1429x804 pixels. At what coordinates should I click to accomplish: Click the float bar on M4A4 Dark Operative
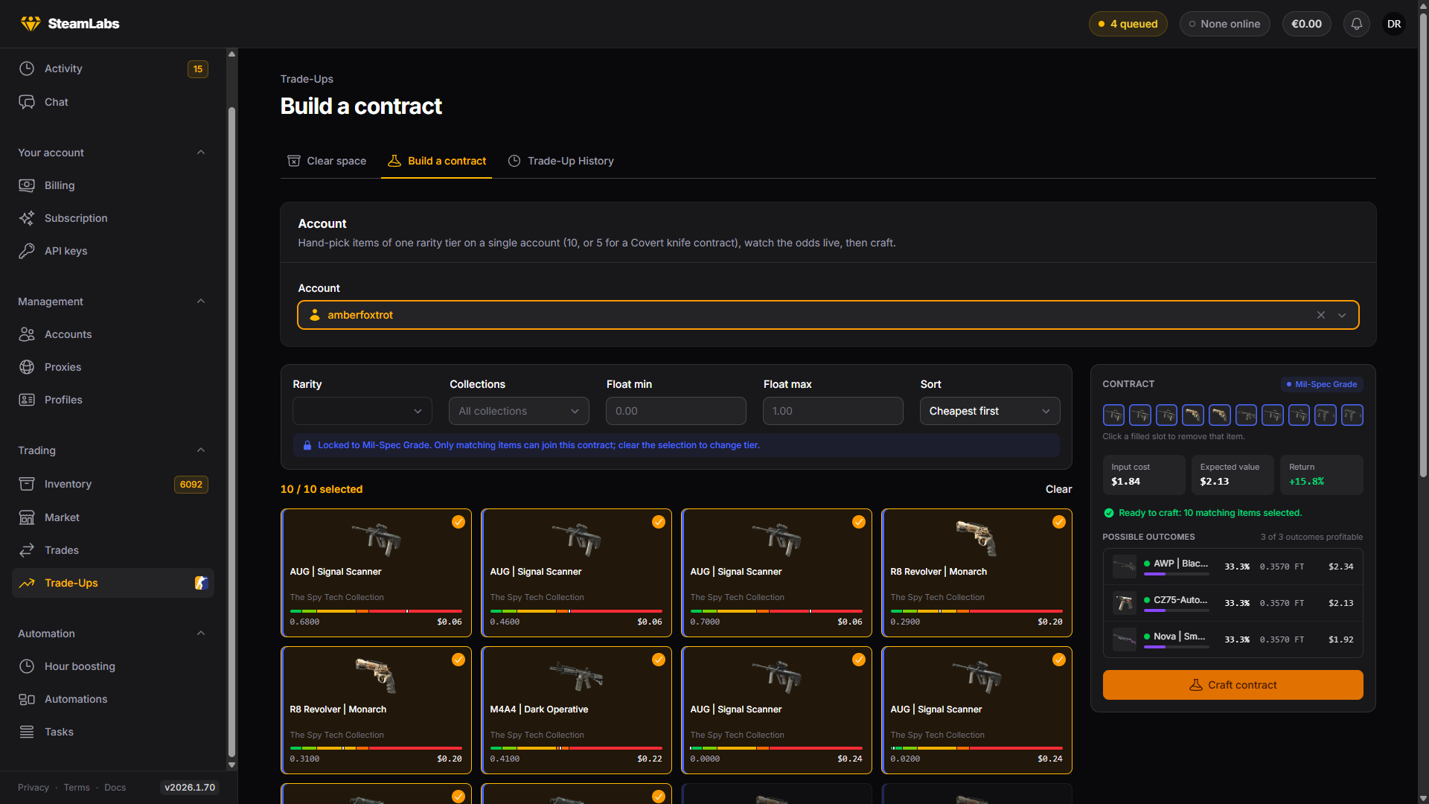pos(576,748)
